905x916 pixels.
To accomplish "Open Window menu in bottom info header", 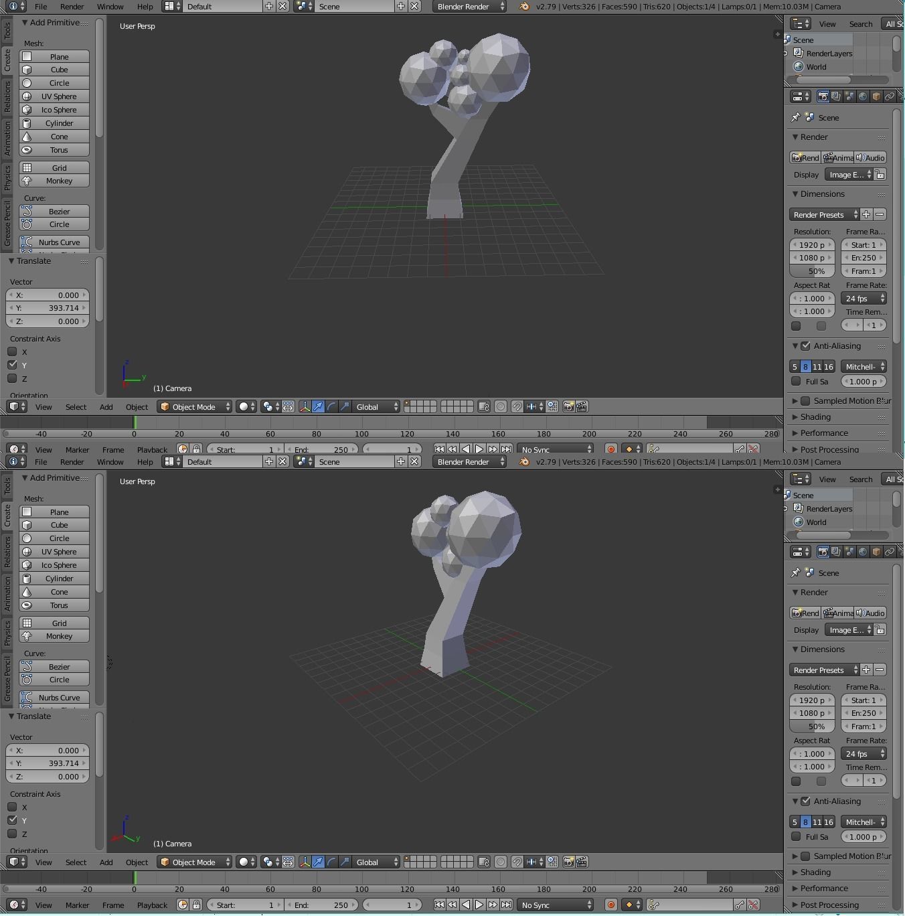I will coord(110,461).
